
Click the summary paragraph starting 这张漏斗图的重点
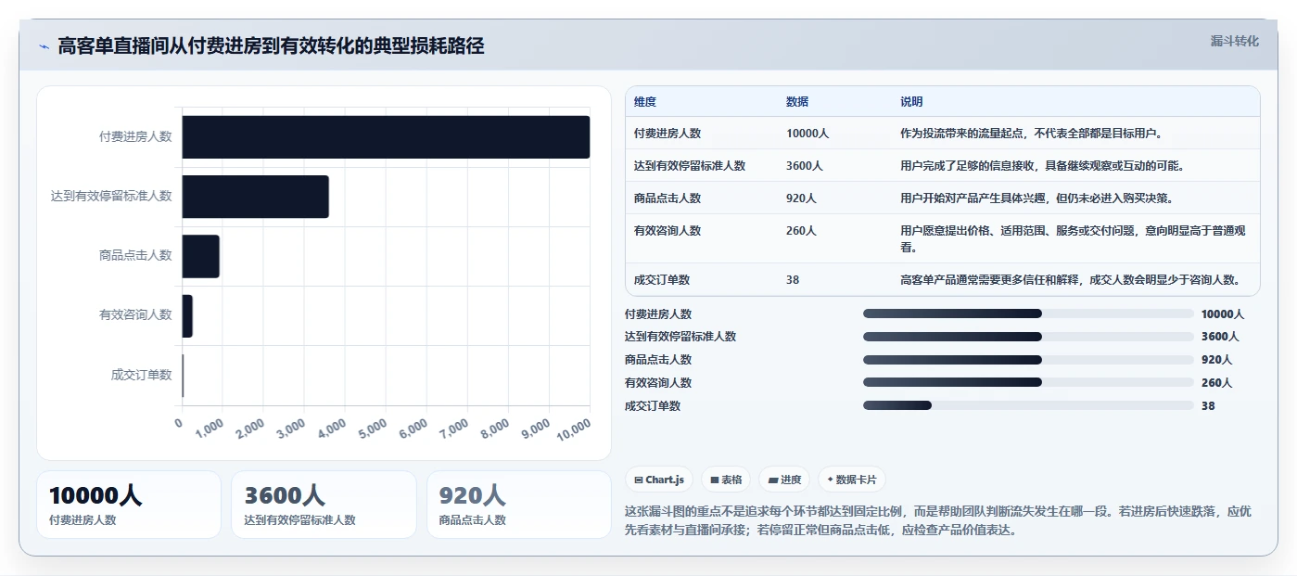point(938,520)
